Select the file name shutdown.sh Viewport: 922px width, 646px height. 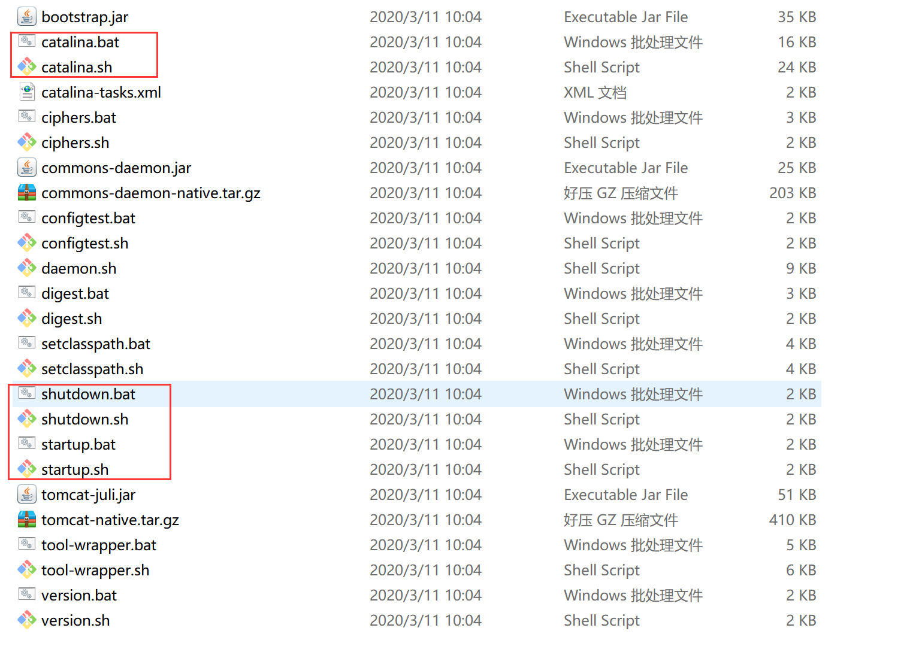84,419
